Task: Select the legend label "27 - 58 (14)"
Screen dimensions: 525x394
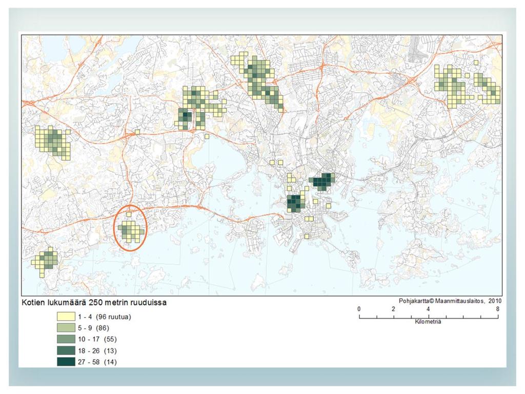Action: (x=97, y=362)
